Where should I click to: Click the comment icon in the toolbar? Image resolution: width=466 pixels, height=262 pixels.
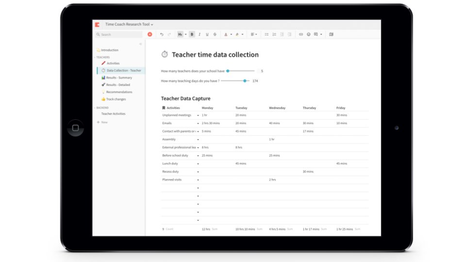click(316, 34)
